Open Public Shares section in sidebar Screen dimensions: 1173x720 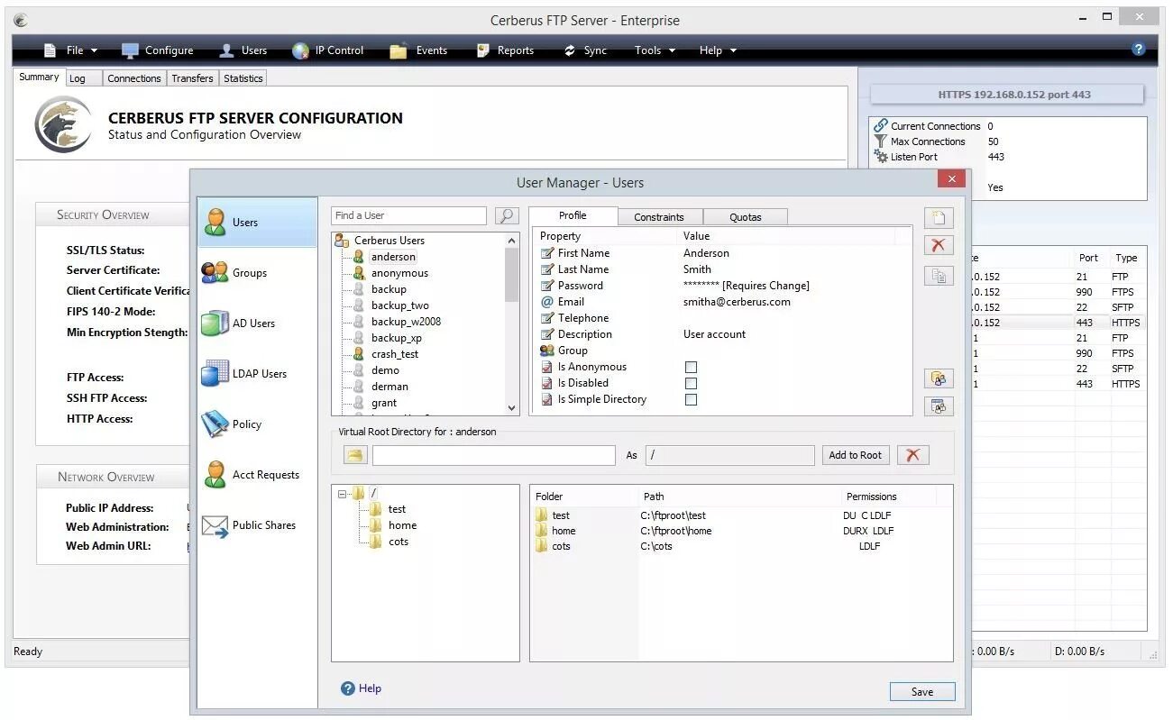coord(258,525)
